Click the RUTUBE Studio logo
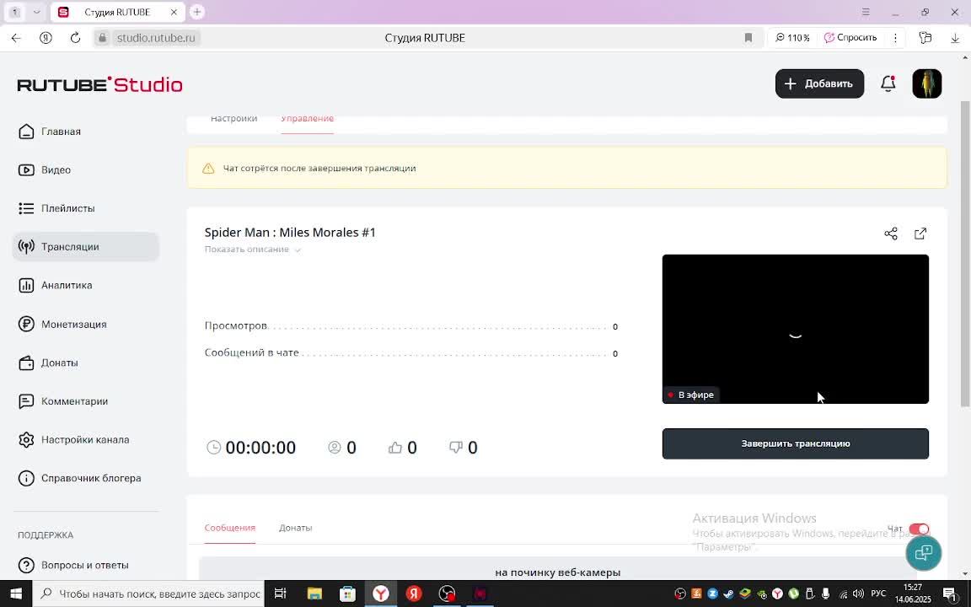The width and height of the screenshot is (971, 607). (x=99, y=84)
